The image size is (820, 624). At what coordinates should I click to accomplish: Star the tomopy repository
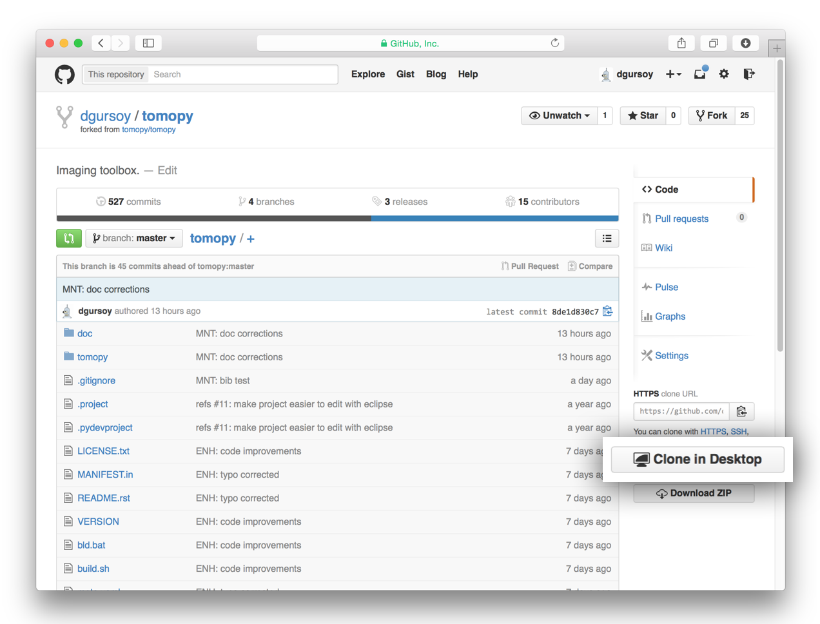point(643,115)
